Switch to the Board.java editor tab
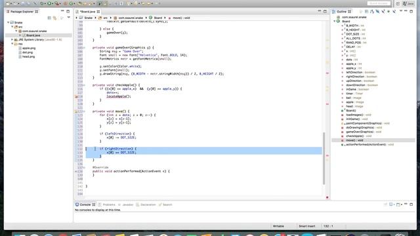 click(x=87, y=12)
